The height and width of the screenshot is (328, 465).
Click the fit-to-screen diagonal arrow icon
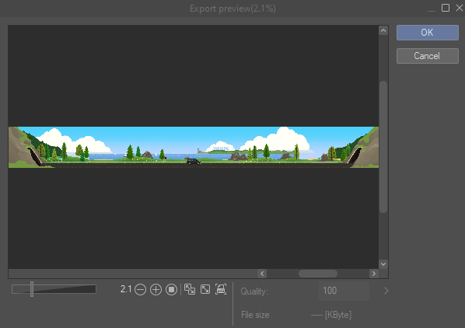pyautogui.click(x=205, y=289)
